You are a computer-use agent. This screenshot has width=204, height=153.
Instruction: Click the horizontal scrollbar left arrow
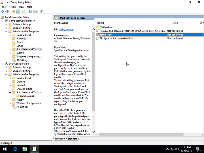pyautogui.click(x=97, y=135)
